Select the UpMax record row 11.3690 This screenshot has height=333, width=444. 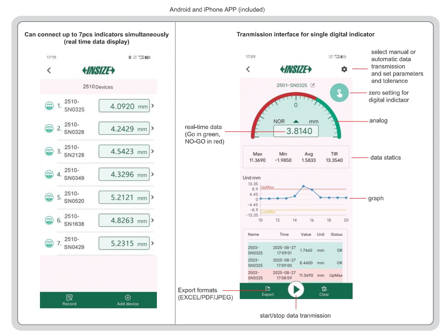(295, 275)
